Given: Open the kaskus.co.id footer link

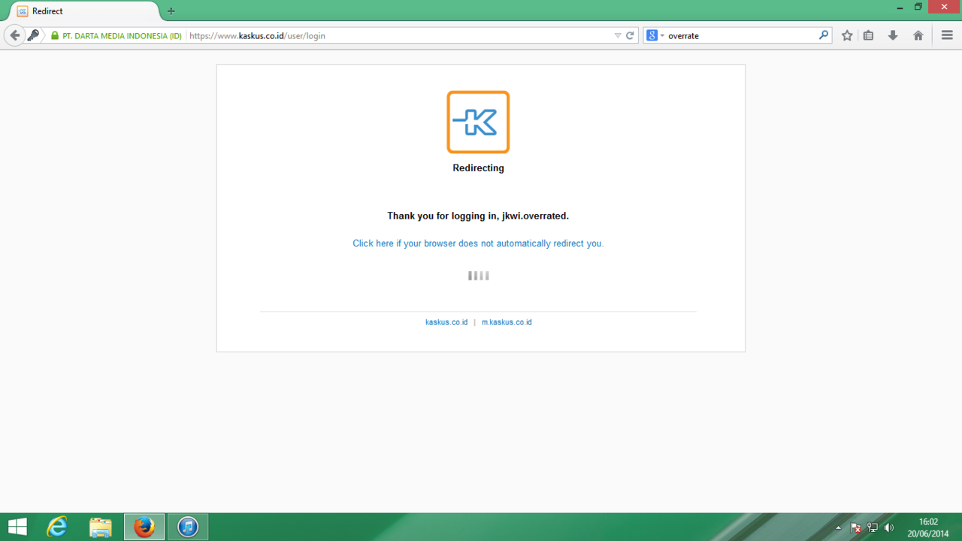Looking at the screenshot, I should 446,322.
